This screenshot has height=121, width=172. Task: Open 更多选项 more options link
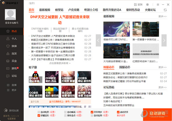point(121,115)
